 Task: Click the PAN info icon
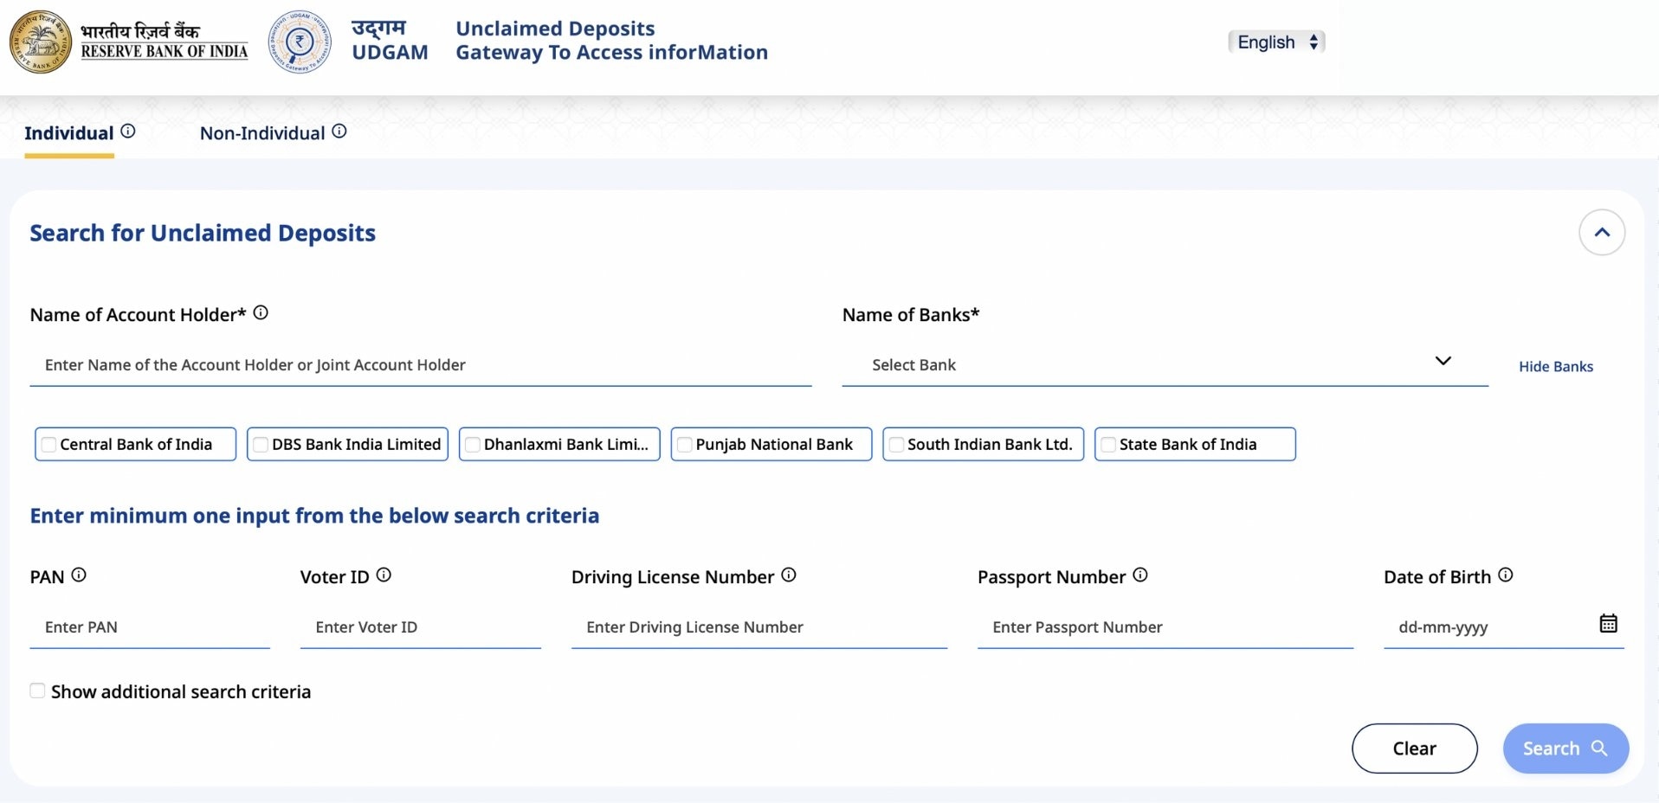79,575
